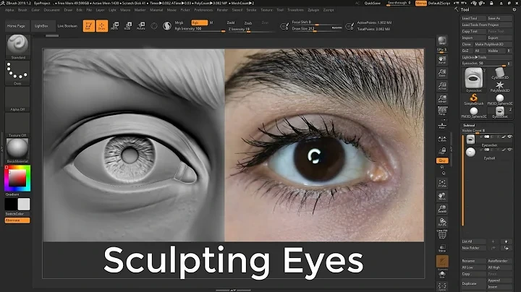Select the Scale transform icon

pos(128,26)
